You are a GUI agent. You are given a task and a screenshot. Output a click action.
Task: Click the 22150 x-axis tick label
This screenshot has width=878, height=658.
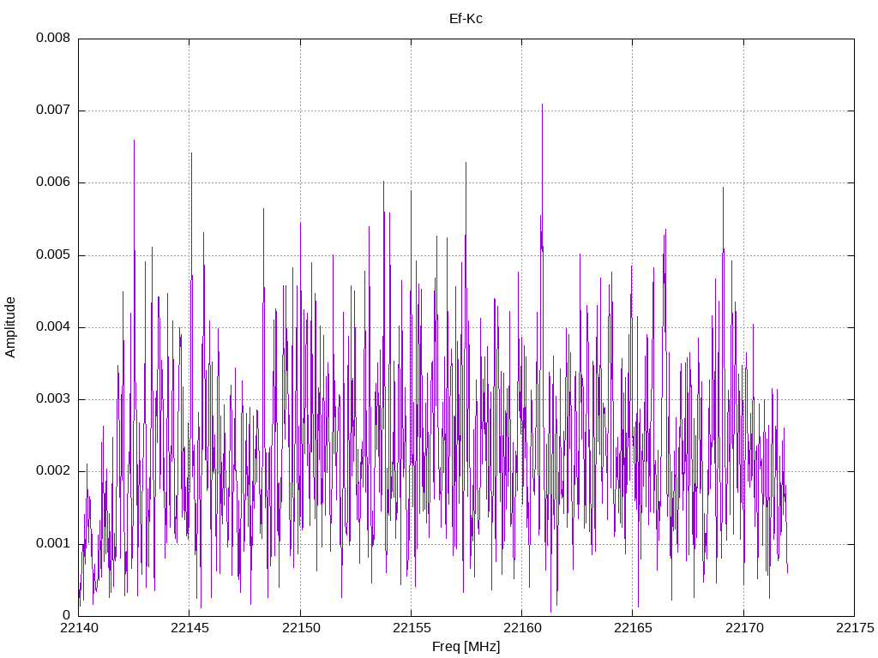[301, 628]
